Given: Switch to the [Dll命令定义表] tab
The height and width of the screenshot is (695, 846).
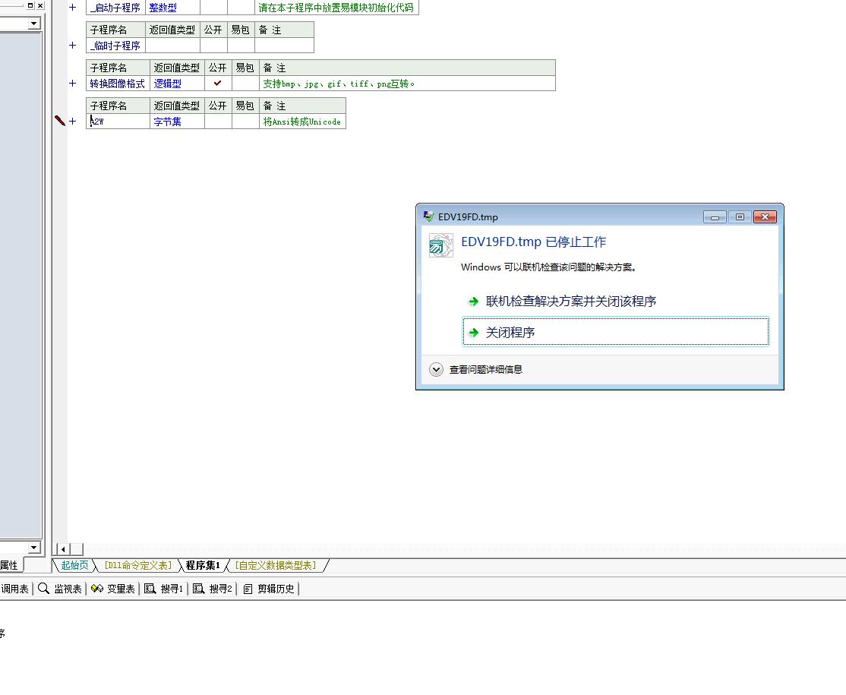Looking at the screenshot, I should (138, 565).
